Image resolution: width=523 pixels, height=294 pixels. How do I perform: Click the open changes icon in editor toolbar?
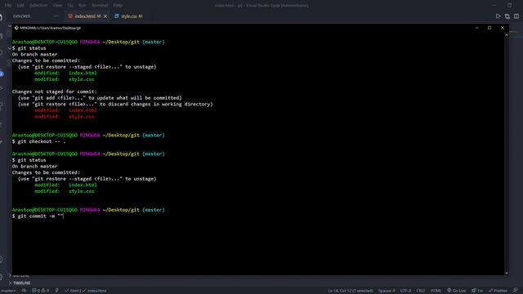click(x=507, y=16)
